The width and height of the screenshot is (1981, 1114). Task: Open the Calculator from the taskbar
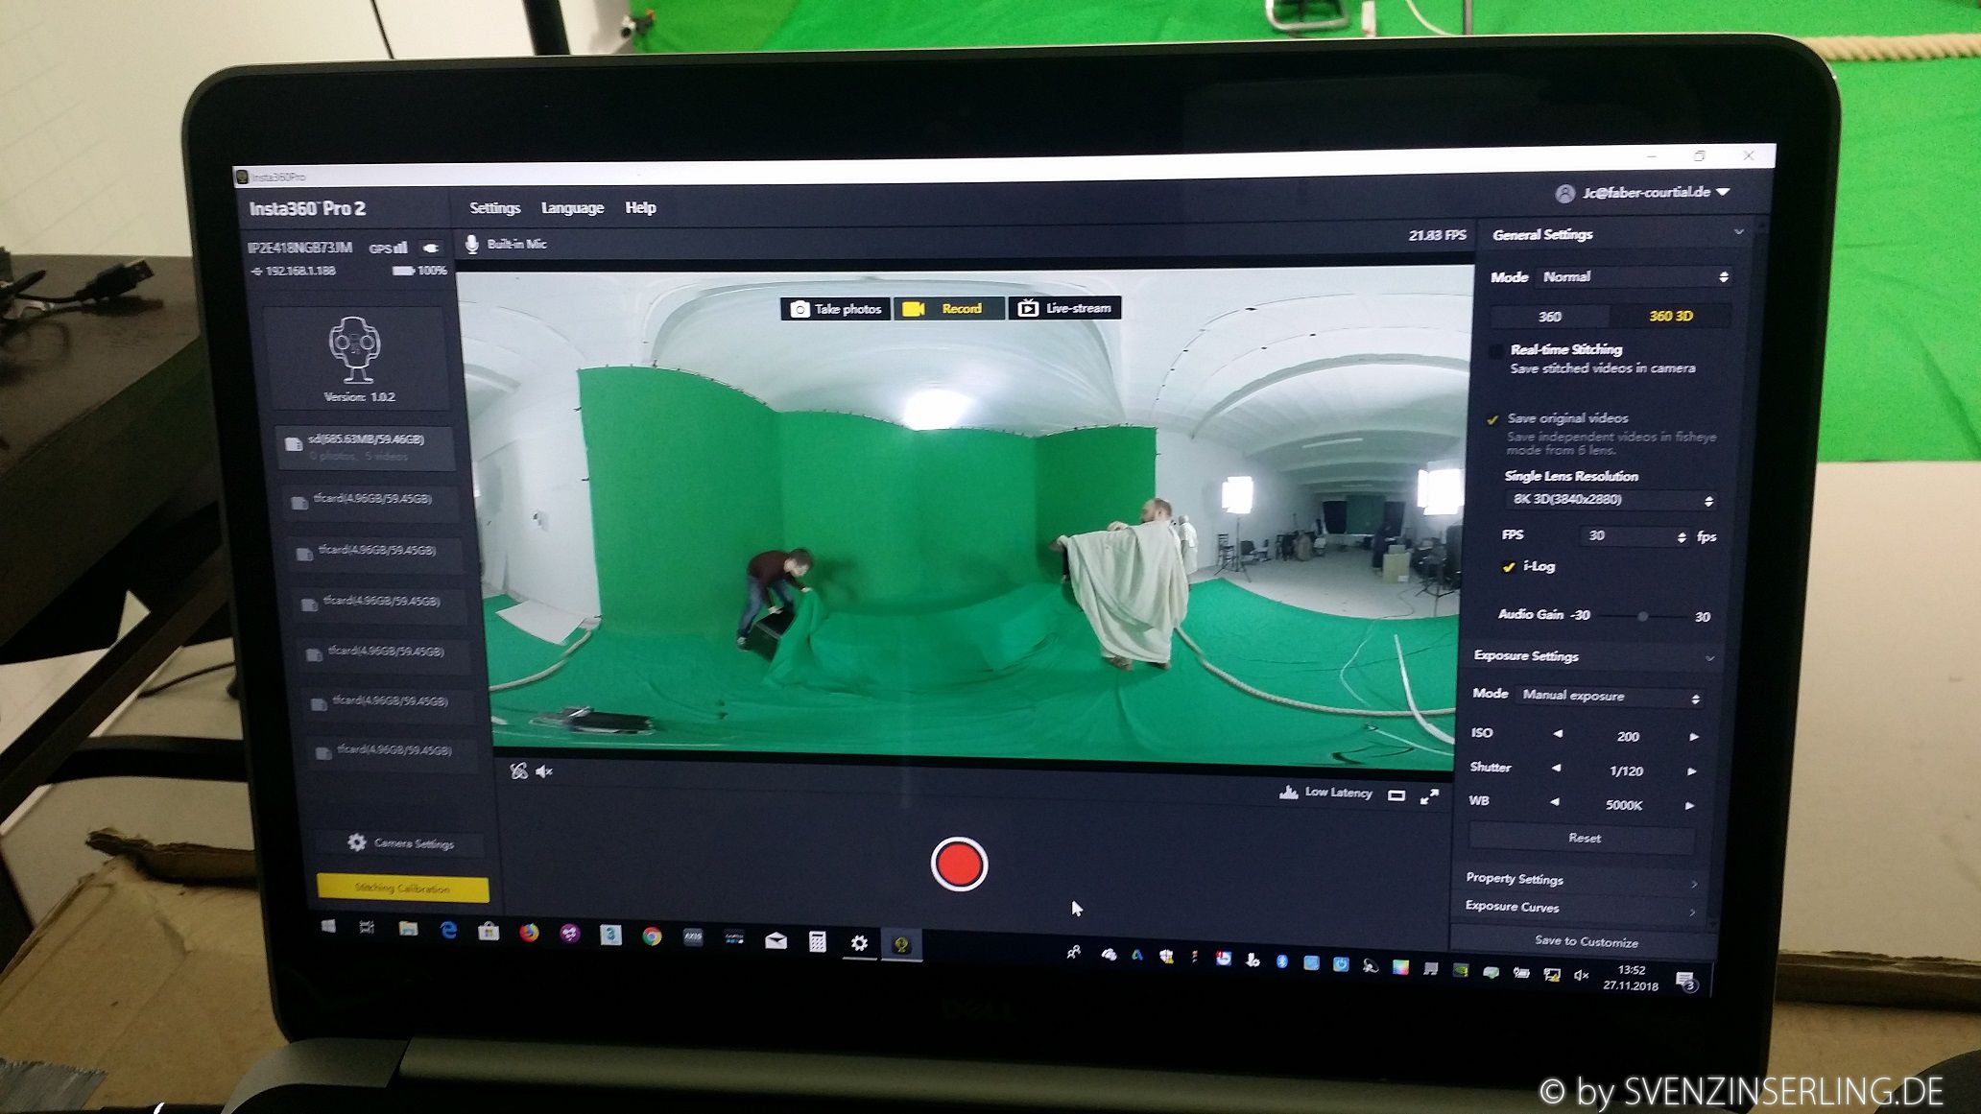(x=817, y=941)
